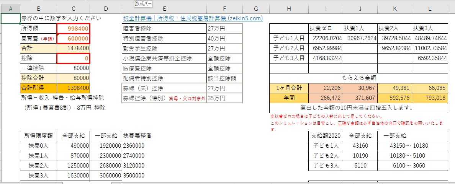Select cell with value 30967.2624
455x184 pixels.
[x=360, y=38]
